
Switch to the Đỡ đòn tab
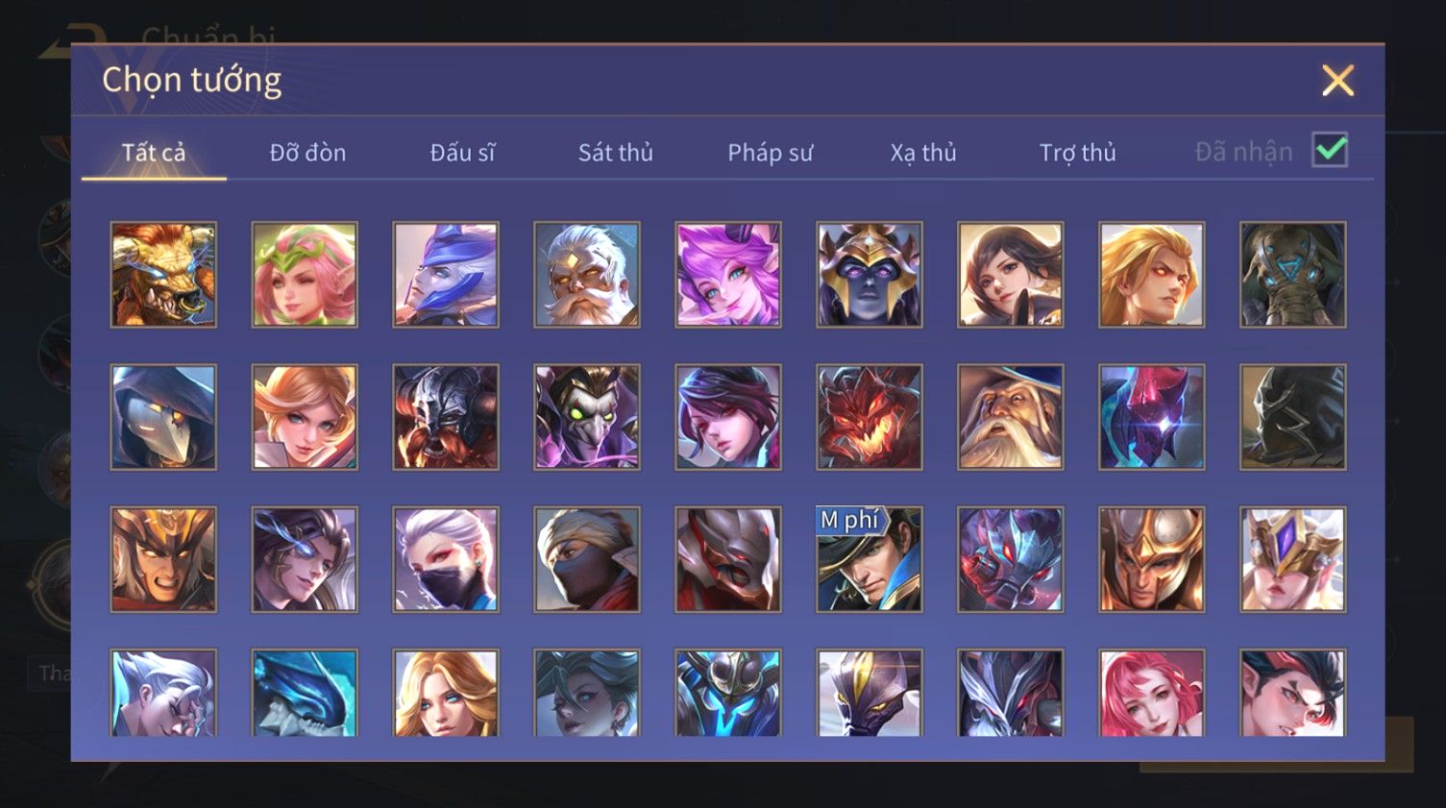tap(307, 153)
